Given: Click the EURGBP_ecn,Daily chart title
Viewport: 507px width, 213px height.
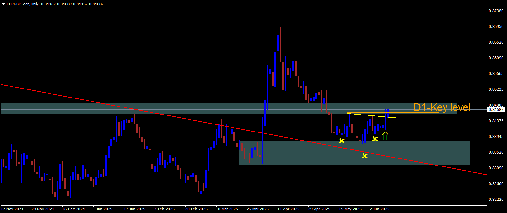Looking at the screenshot, I should 22,4.
